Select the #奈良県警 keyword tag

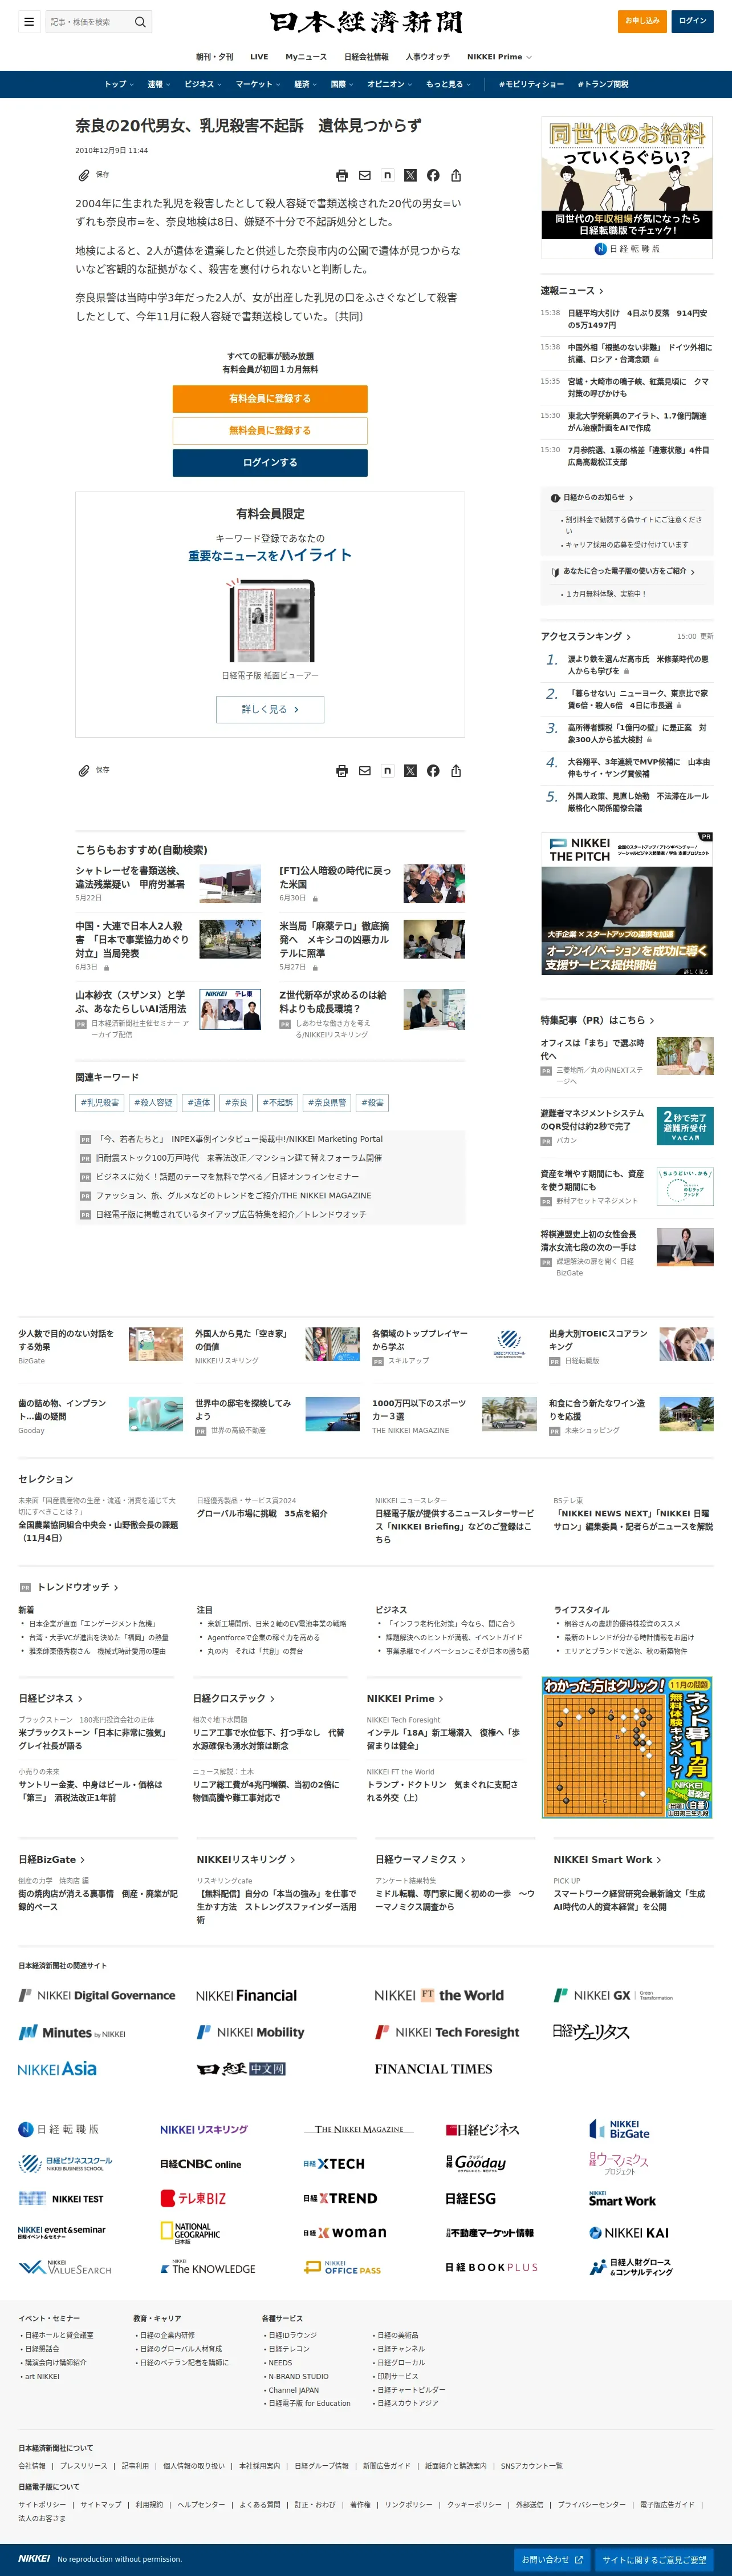327,1102
